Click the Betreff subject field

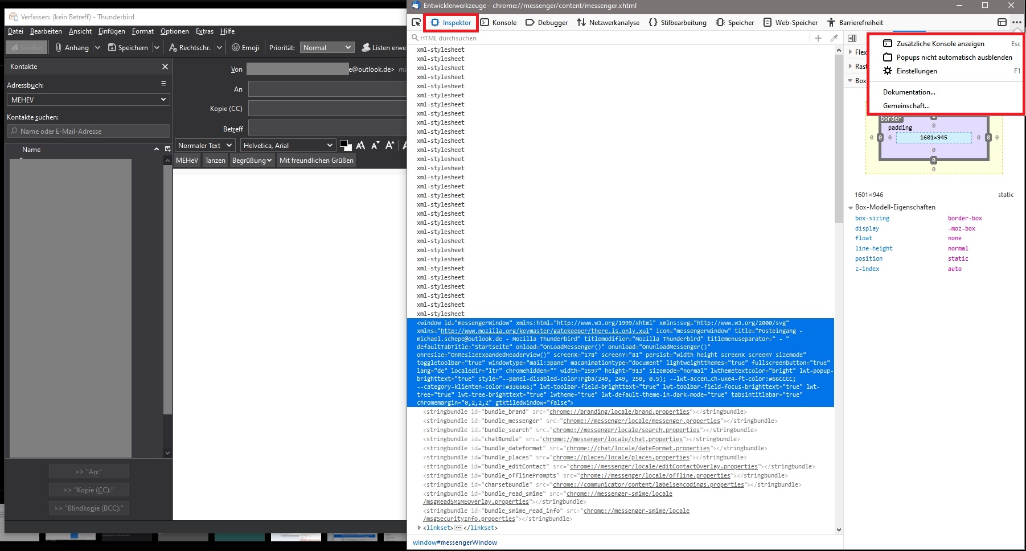327,128
